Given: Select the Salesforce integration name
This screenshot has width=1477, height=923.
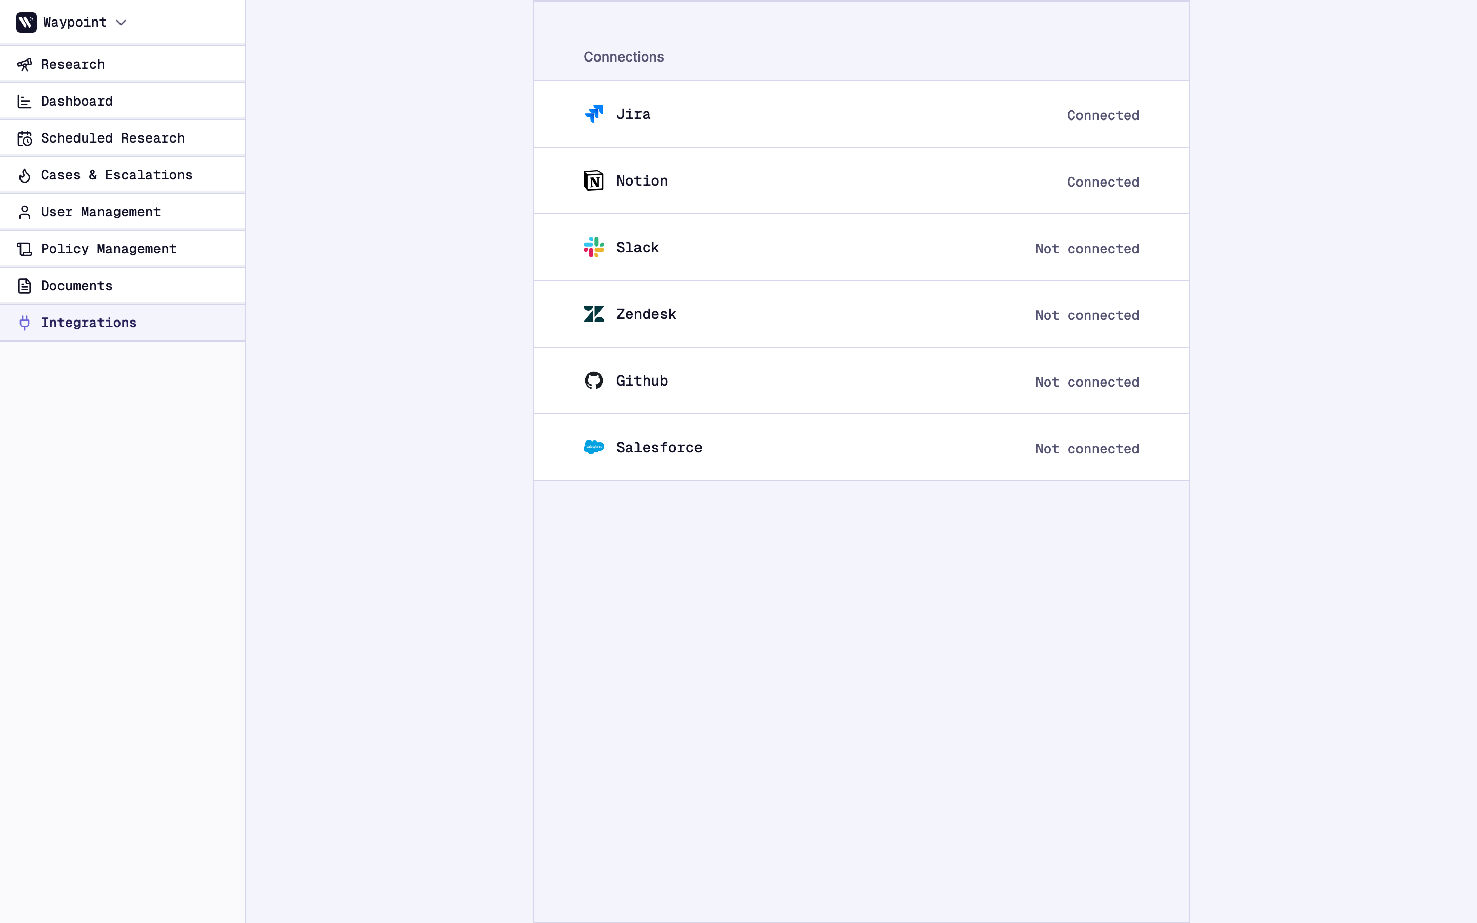Looking at the screenshot, I should coord(659,447).
